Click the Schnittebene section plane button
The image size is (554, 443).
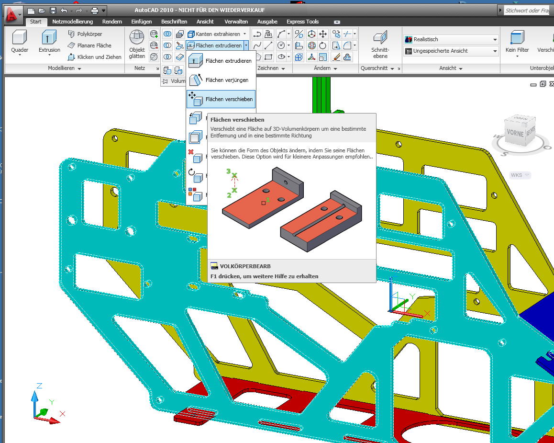click(380, 44)
